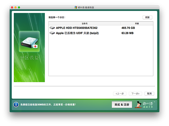The width and height of the screenshot is (169, 126).
Task: Select the APPLE HDD HTS545050A7E362 drive row
Action: click(x=101, y=28)
